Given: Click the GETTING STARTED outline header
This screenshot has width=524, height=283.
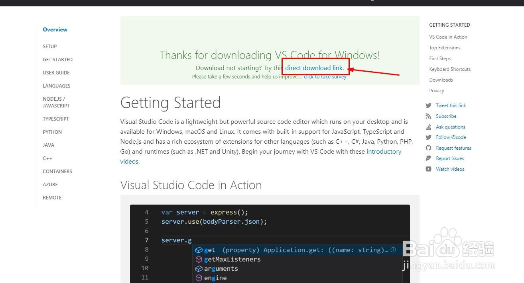Looking at the screenshot, I should [x=449, y=25].
